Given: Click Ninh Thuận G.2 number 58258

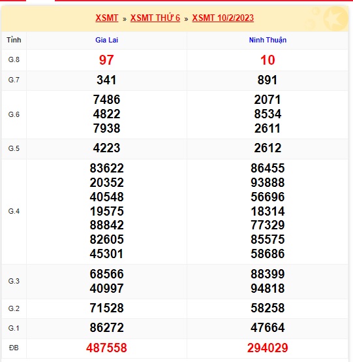Looking at the screenshot, I should [268, 308].
